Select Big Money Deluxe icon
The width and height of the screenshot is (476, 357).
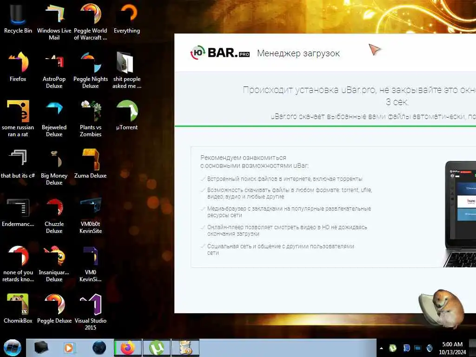pyautogui.click(x=54, y=167)
